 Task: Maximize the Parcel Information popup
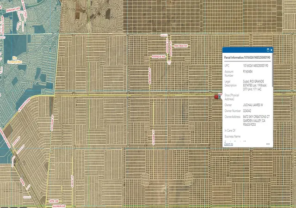click(x=268, y=50)
